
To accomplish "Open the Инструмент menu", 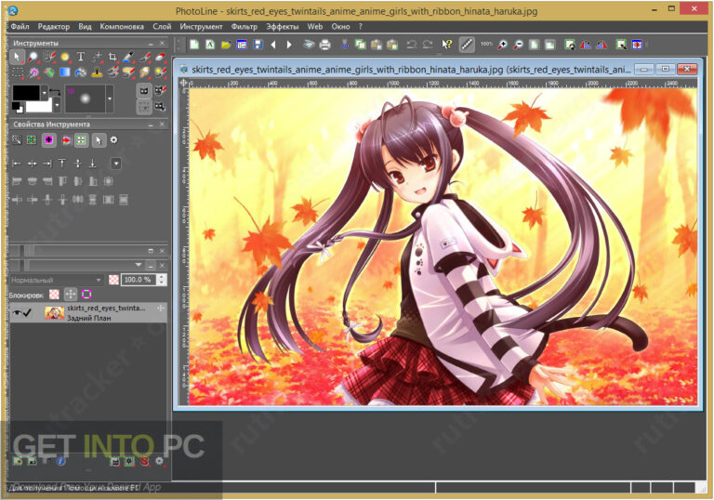I will point(201,26).
